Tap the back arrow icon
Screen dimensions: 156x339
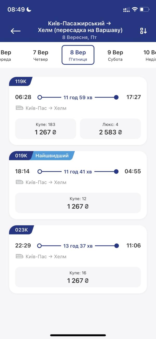(15, 31)
